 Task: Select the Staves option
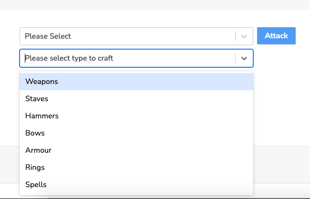136,99
